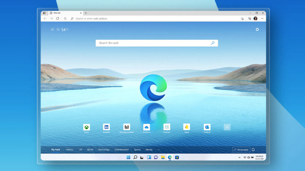Open the LinkedIn quick link
Screen dimensions: 305x171
[x=106, y=128]
